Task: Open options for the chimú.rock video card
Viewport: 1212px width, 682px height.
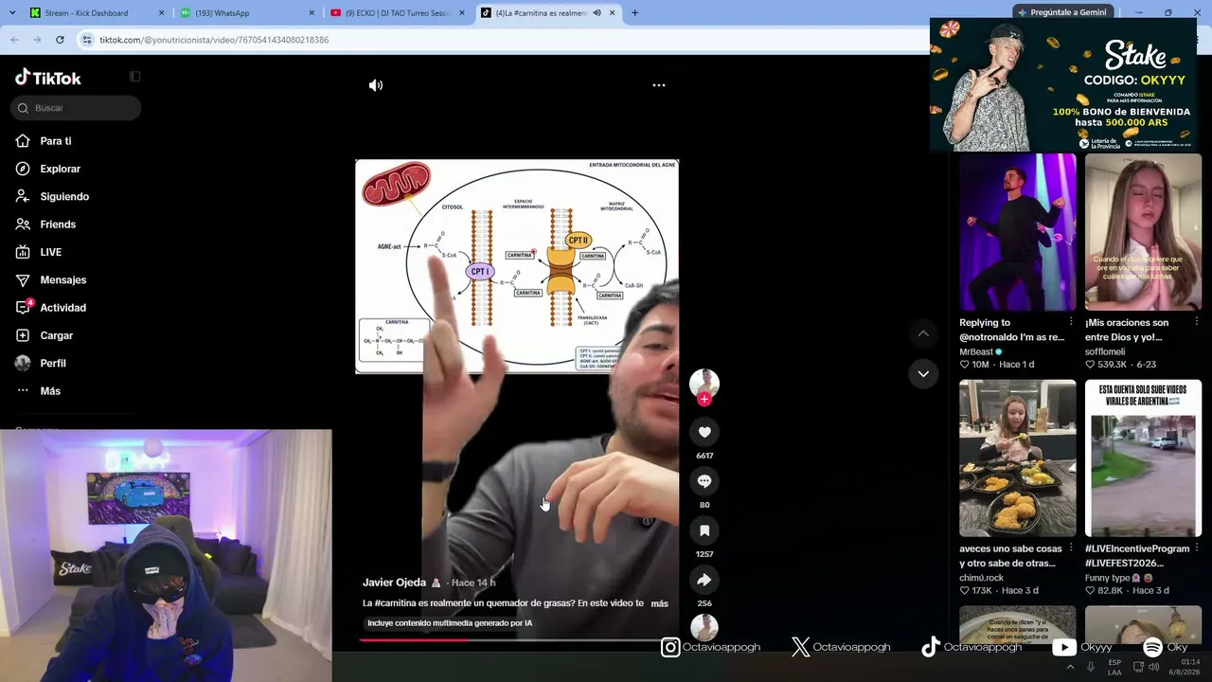Action: point(1071,547)
